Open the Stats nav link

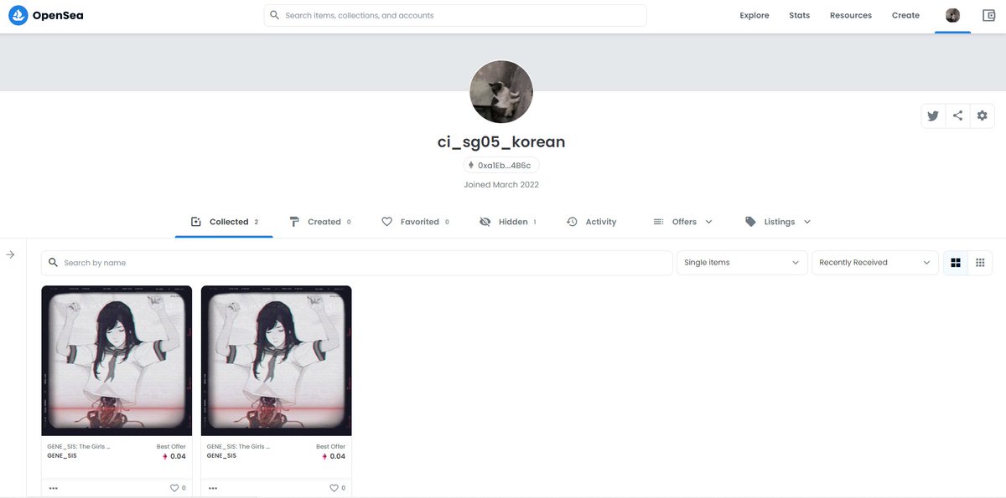coord(800,15)
